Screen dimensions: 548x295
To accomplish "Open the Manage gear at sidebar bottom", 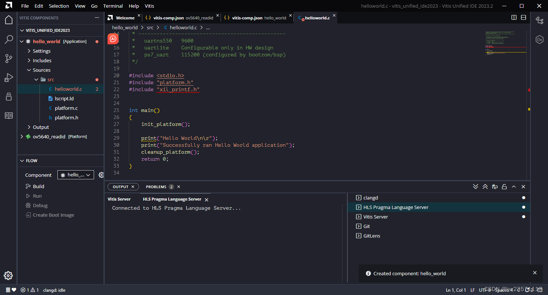I will [x=9, y=276].
